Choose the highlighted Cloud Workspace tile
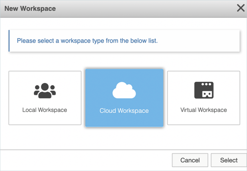The image size is (247, 171). pyautogui.click(x=124, y=98)
